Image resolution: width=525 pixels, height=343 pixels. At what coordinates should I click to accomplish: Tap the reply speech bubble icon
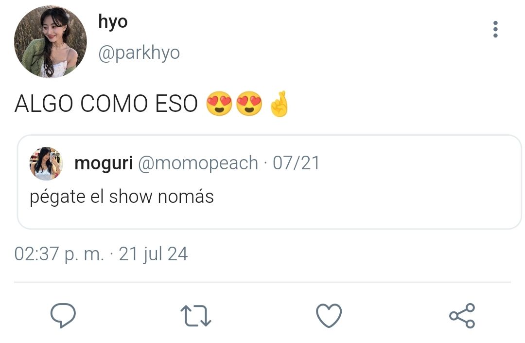[x=63, y=315]
